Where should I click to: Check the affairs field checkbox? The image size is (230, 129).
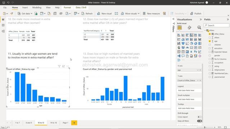pos(210,38)
